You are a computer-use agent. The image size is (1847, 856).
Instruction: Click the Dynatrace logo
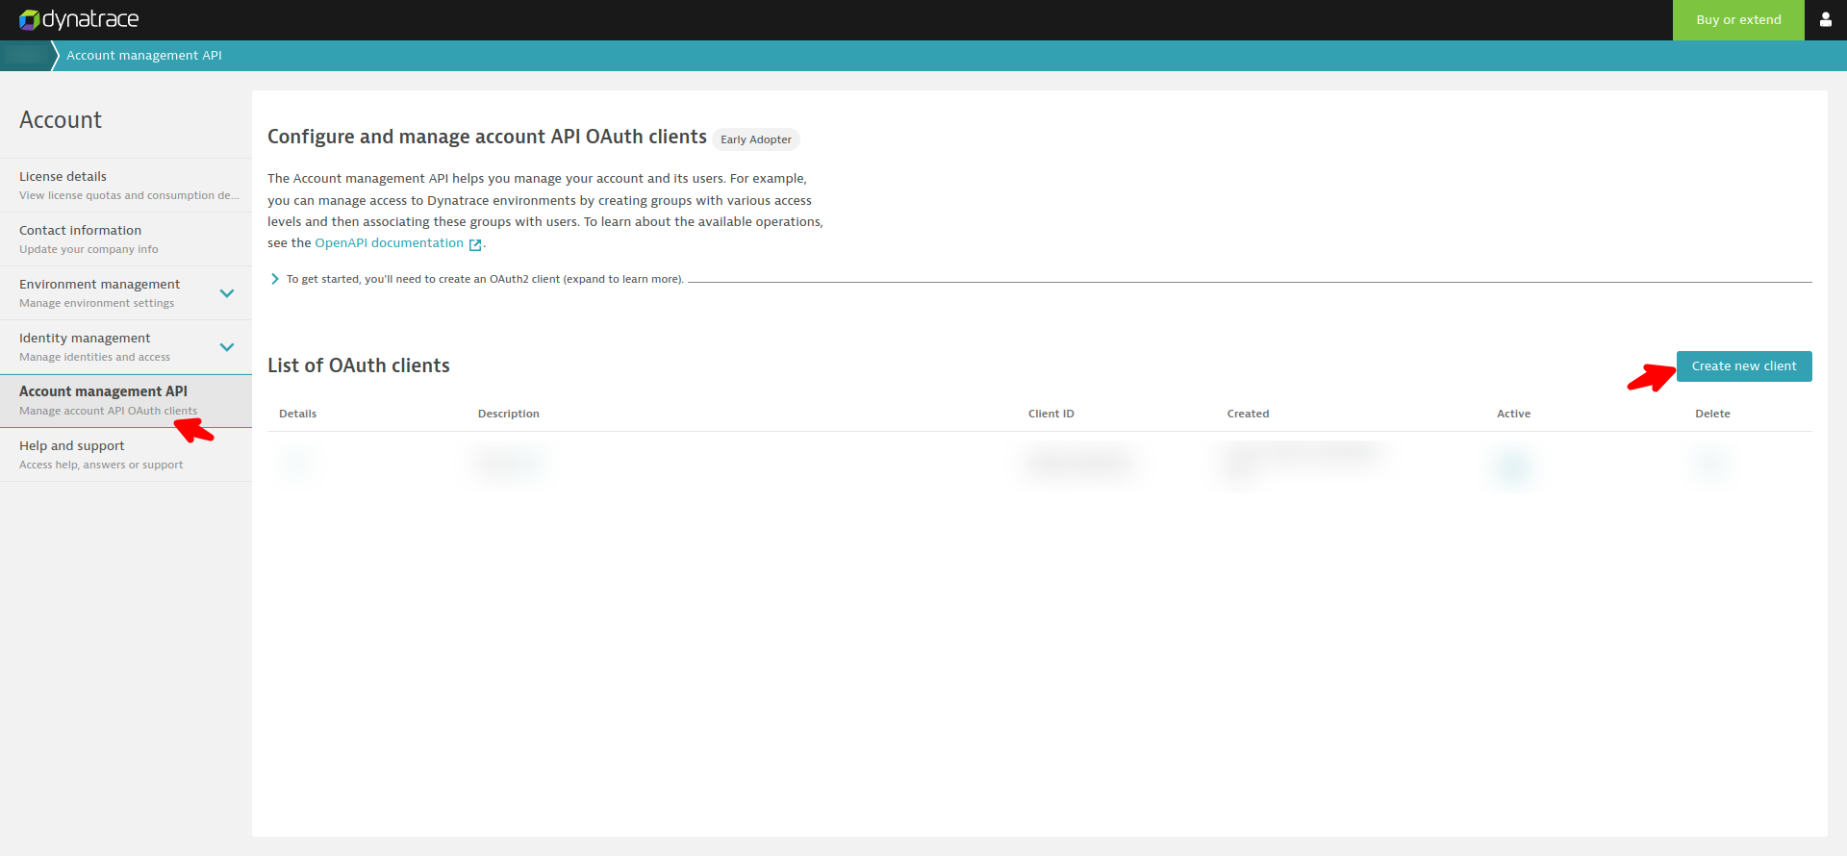click(79, 19)
